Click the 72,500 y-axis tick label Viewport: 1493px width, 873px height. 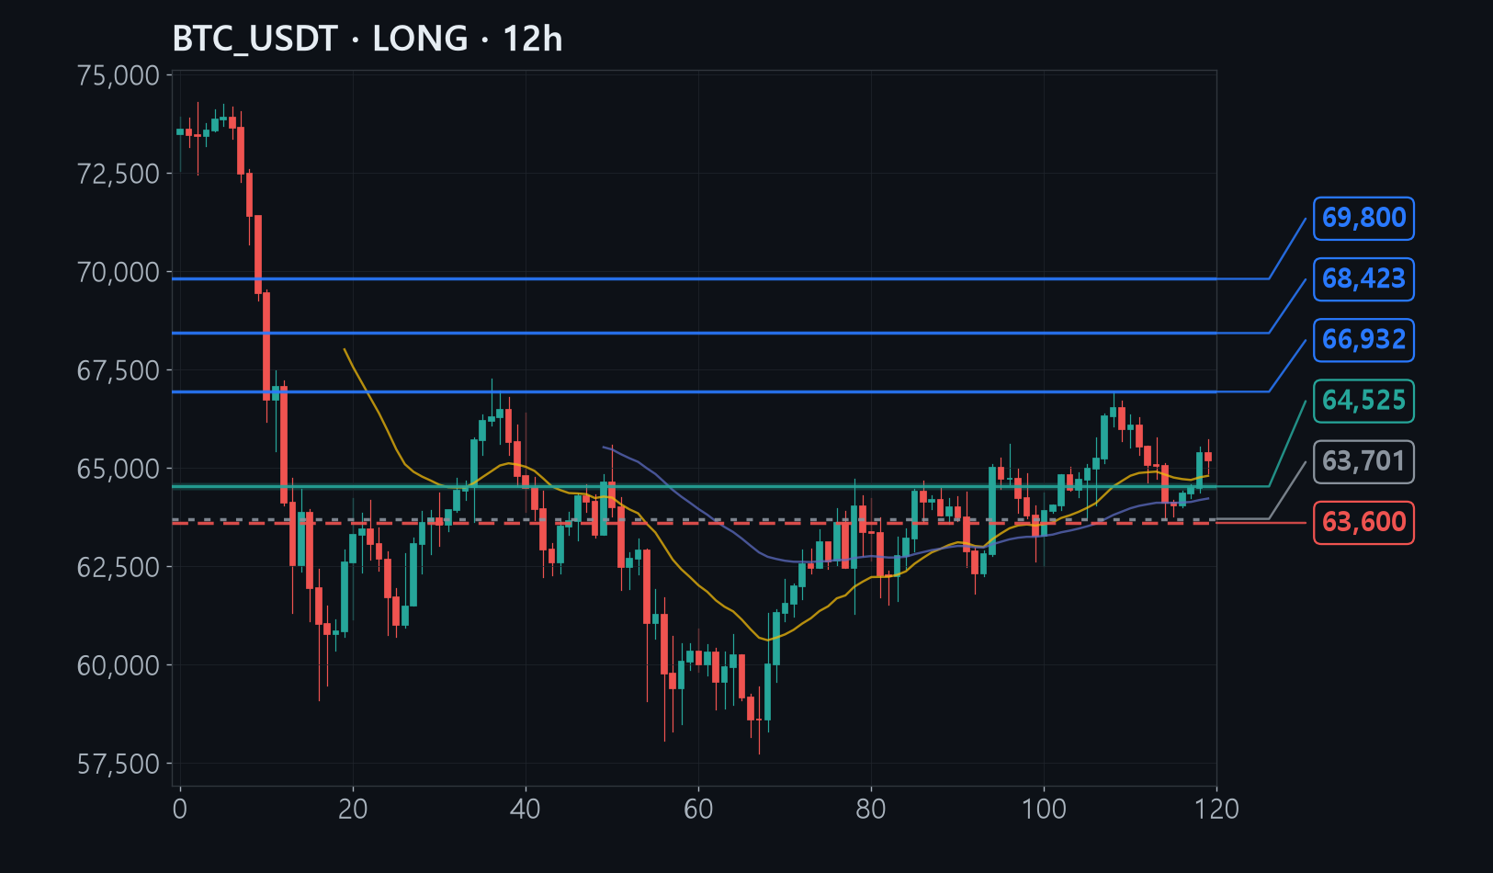[119, 174]
